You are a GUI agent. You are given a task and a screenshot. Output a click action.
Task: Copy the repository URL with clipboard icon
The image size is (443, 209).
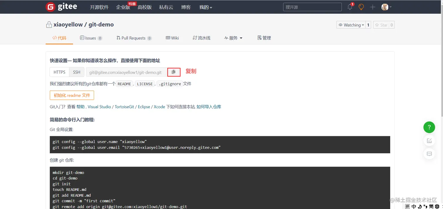(174, 72)
